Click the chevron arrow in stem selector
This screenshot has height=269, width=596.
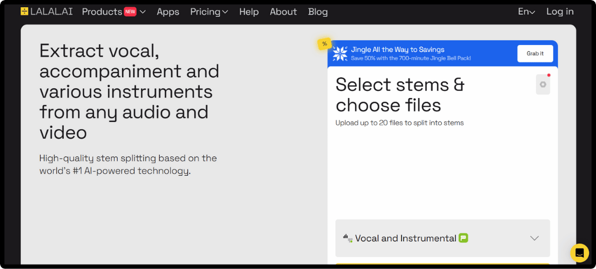pyautogui.click(x=534, y=238)
